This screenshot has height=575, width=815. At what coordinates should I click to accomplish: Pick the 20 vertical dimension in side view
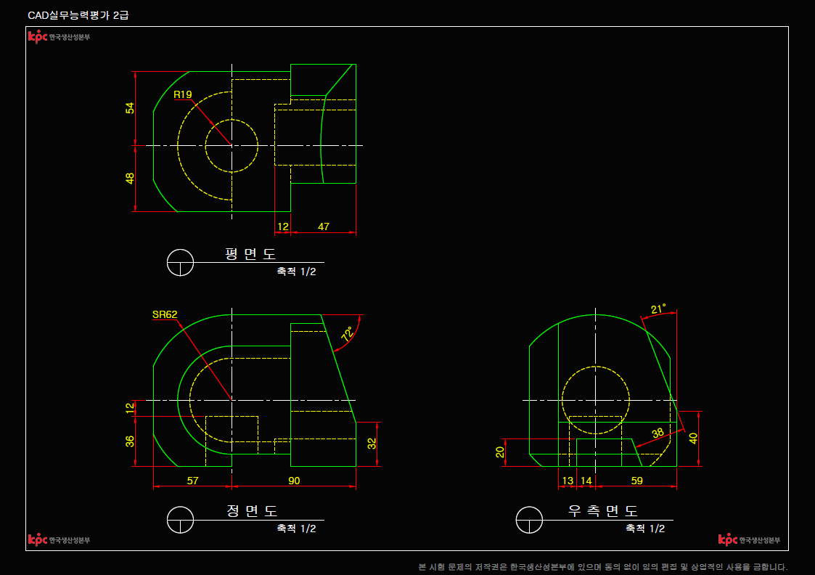pos(499,452)
